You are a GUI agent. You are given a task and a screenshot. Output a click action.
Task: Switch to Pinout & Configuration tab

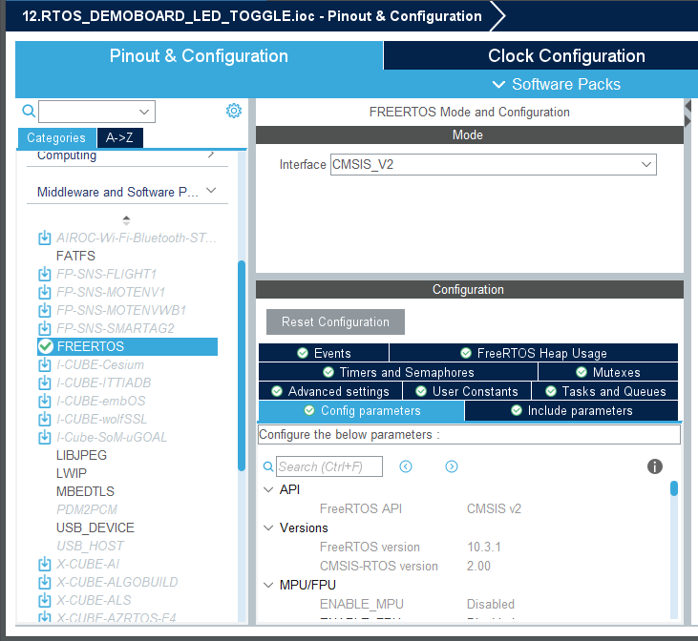pos(199,55)
